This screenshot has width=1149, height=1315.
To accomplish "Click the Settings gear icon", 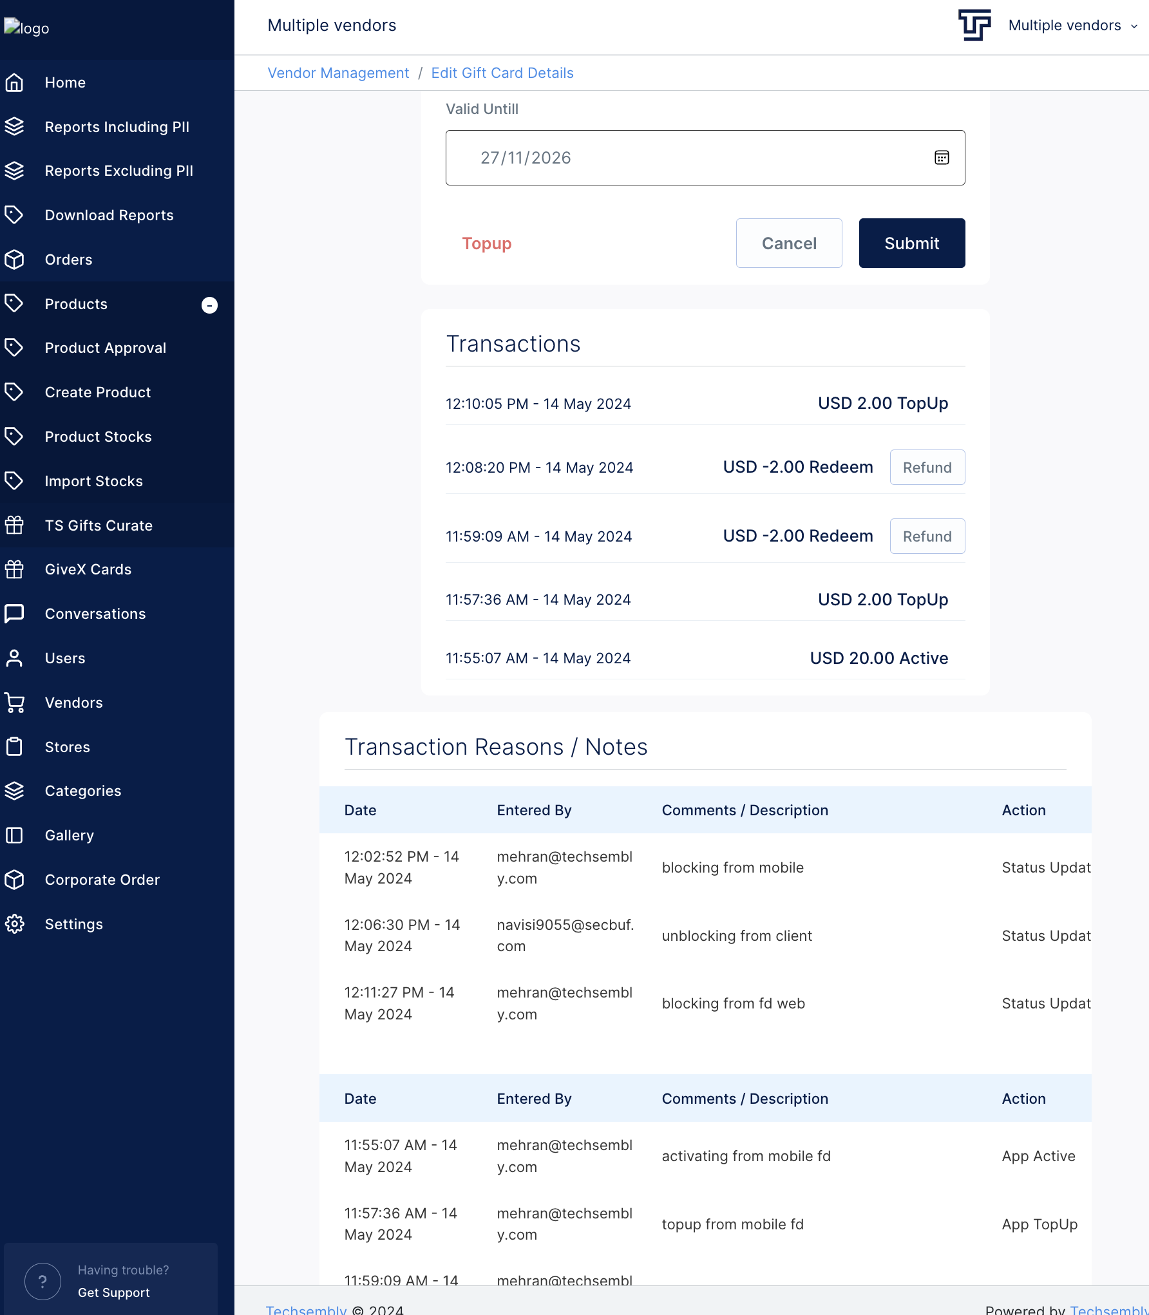I will tap(14, 924).
